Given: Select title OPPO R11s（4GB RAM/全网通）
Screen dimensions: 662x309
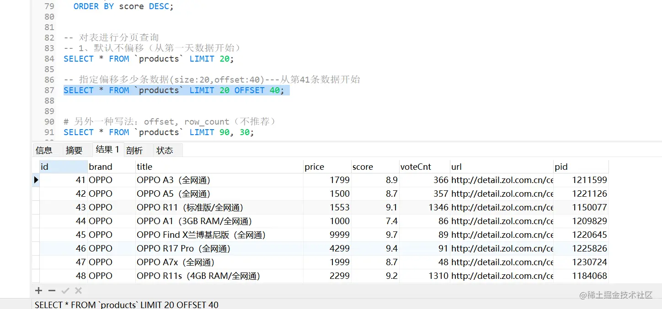Looking at the screenshot, I should (x=219, y=276).
